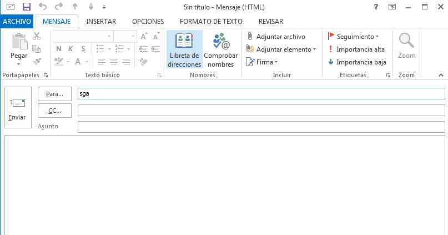Click the Enviar send button
The image size is (448, 235).
coord(17,108)
